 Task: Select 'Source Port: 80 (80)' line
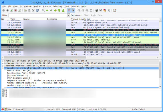[x=19, y=71]
